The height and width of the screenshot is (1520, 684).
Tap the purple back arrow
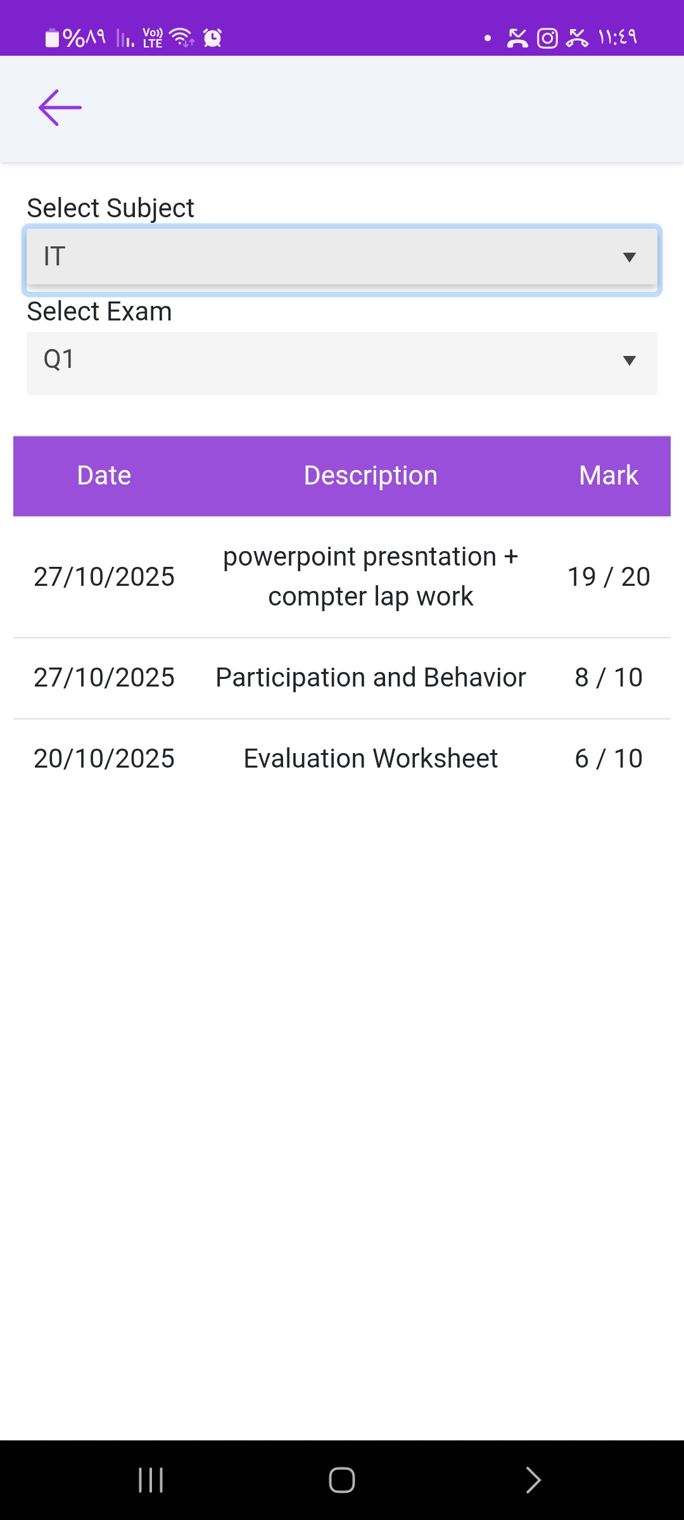coord(60,108)
